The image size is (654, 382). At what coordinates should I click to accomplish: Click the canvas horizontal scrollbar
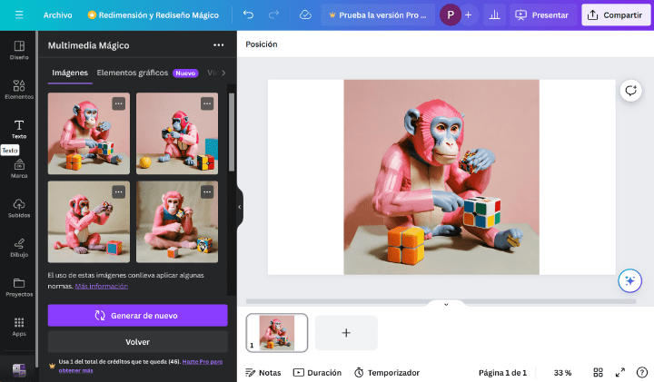click(x=441, y=301)
